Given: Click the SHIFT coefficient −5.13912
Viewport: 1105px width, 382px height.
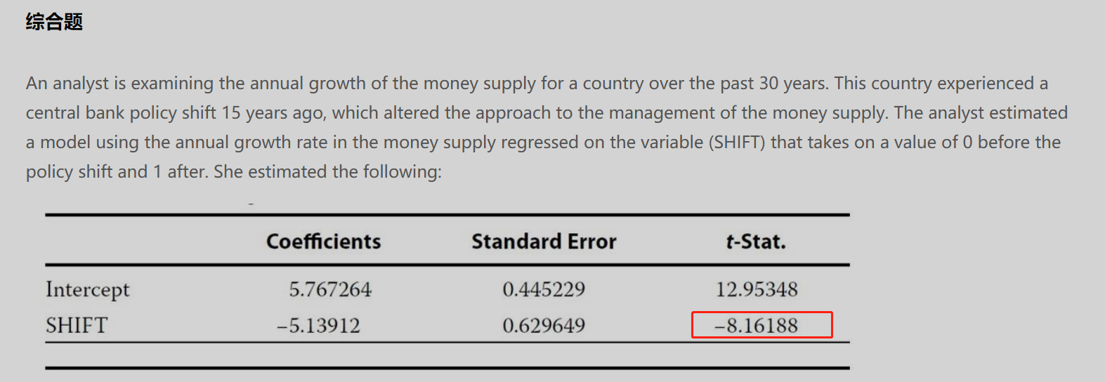Looking at the screenshot, I should [x=318, y=326].
